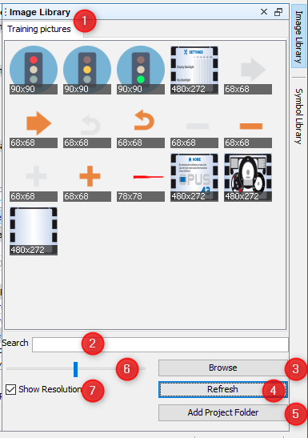Click the Add Project Folder button
The image size is (308, 438).
coord(222,412)
